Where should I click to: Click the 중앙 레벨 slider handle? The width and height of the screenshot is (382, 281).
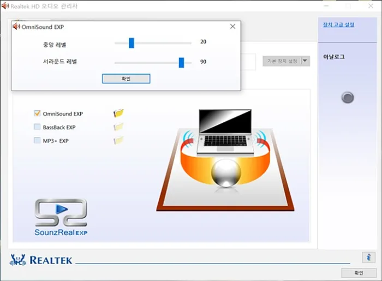coord(132,43)
